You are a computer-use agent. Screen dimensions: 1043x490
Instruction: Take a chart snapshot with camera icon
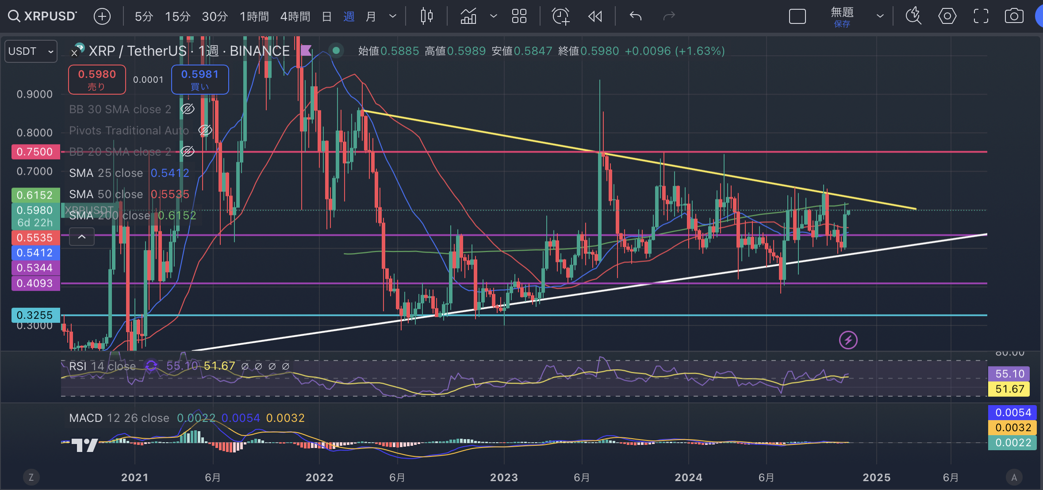point(1014,16)
